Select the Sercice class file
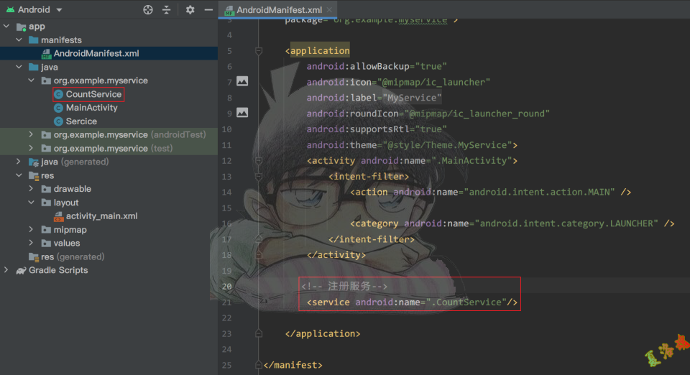This screenshot has height=375, width=690. tap(80, 121)
